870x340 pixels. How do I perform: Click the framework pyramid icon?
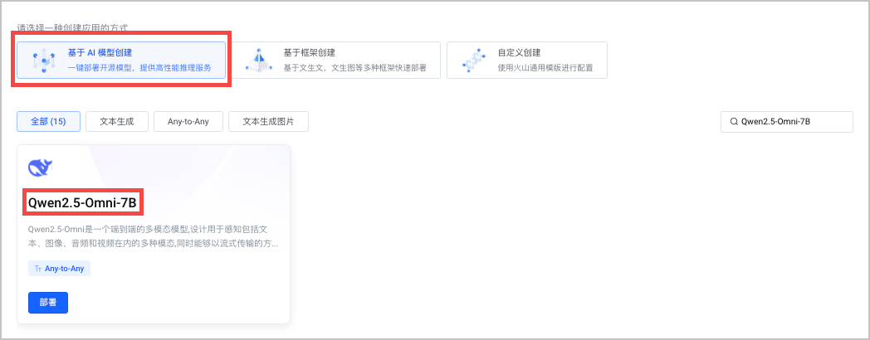click(257, 60)
